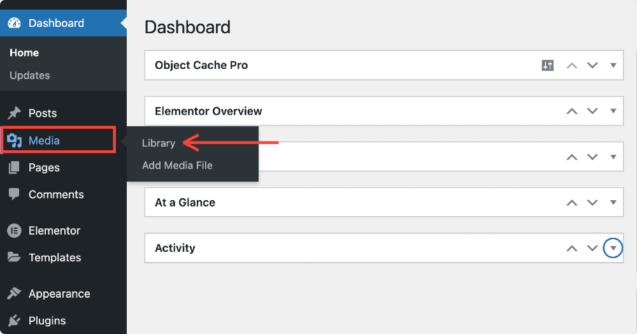637x334 pixels.
Task: Select Library in the Media flyout
Action: click(159, 143)
